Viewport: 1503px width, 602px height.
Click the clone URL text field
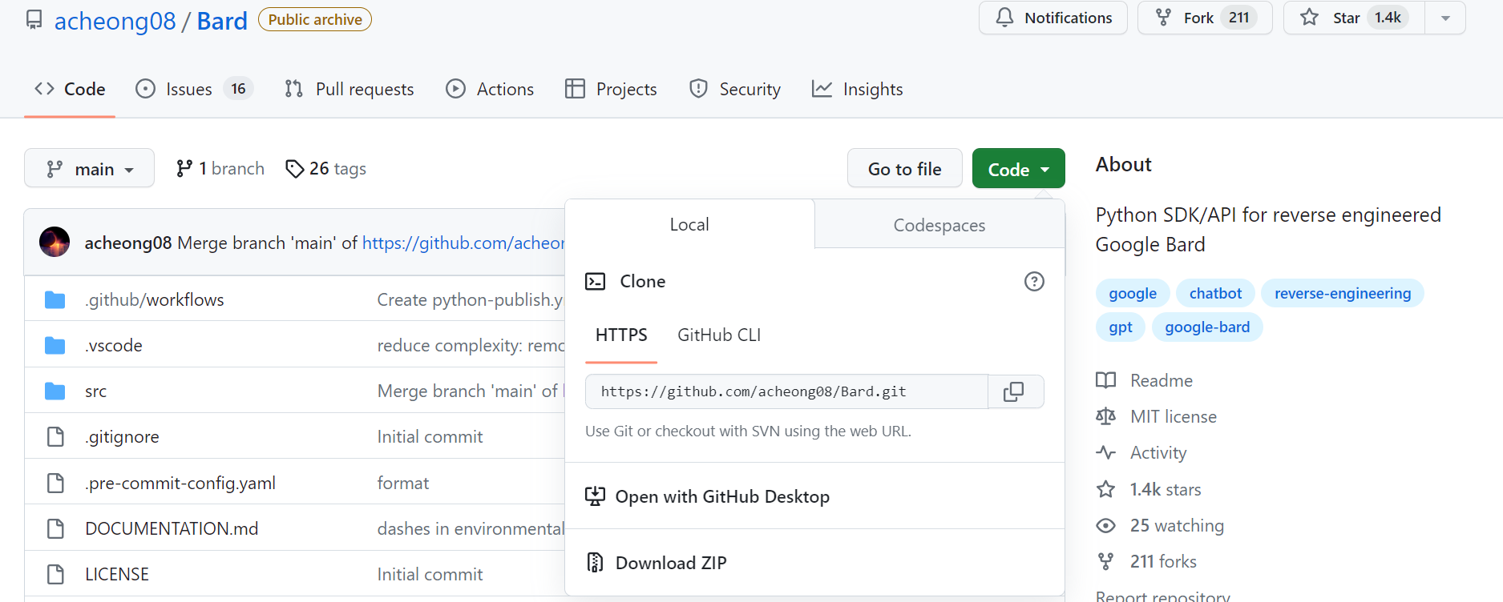click(786, 391)
